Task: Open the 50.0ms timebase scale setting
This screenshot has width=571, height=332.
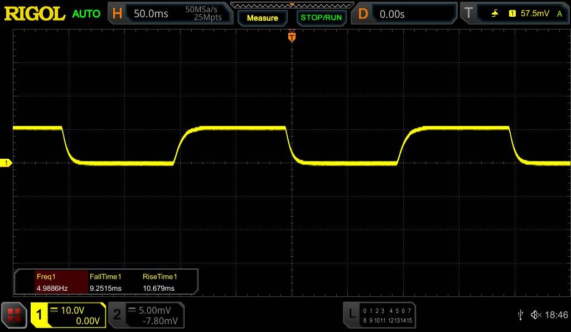Action: coord(151,13)
